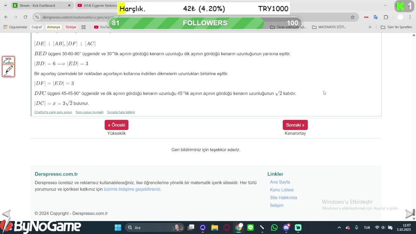Open Türkiye bookmark
This screenshot has width=416, height=234.
pyautogui.click(x=71, y=27)
